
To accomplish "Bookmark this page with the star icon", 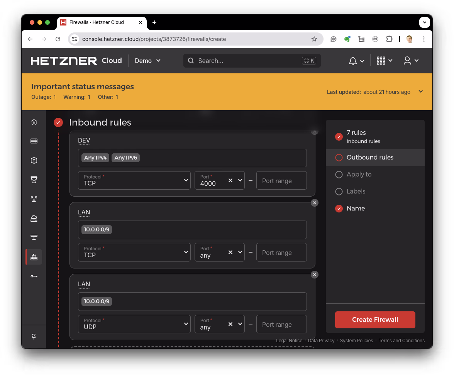I will 314,39.
